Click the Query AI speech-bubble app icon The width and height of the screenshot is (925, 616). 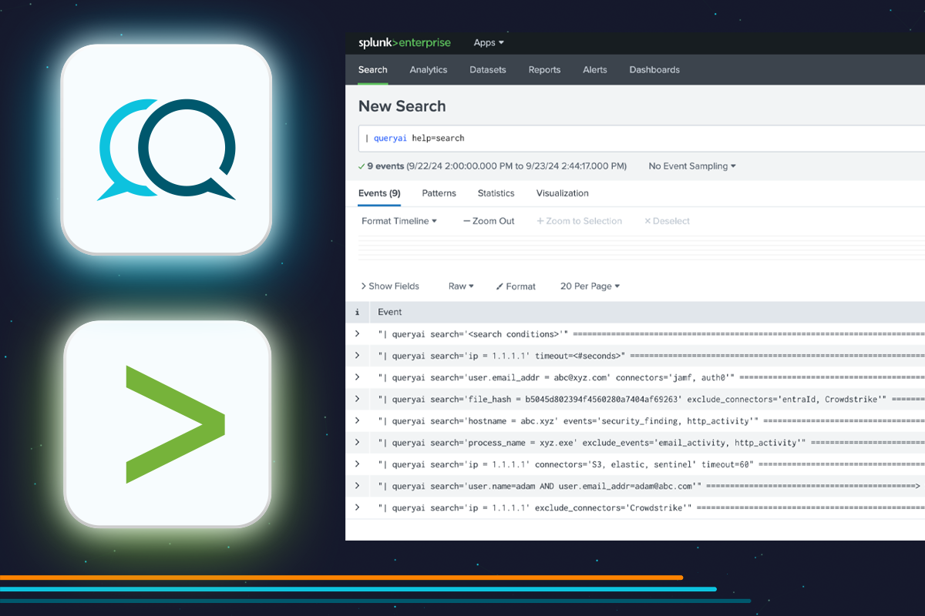point(166,149)
